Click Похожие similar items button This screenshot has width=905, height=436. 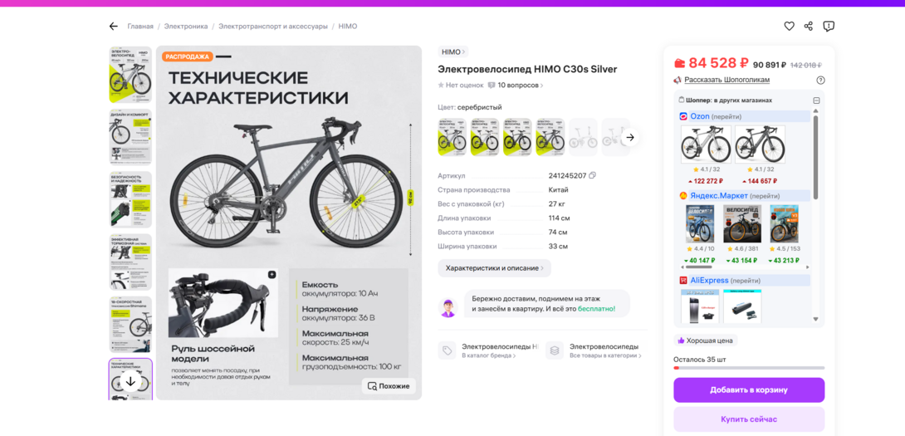click(x=389, y=386)
